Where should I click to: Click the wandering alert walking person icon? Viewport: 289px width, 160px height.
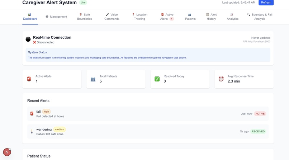click(32, 131)
